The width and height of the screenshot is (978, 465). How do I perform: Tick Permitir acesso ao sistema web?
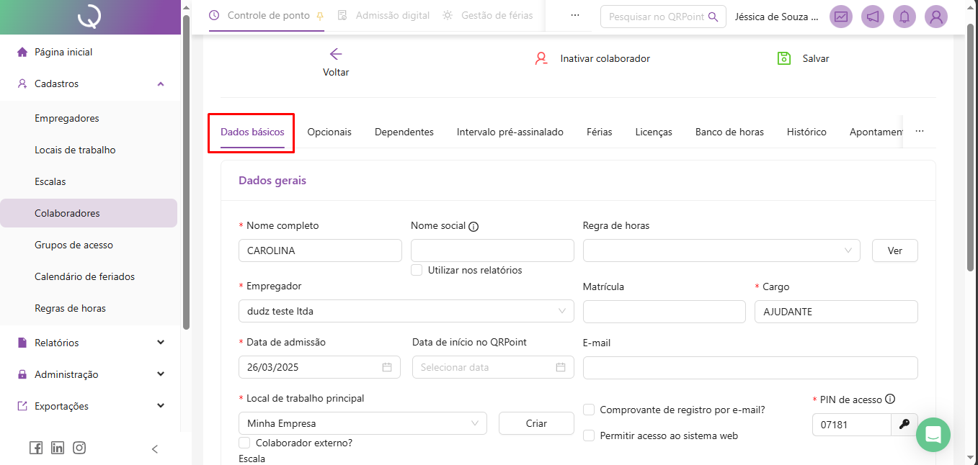point(589,435)
